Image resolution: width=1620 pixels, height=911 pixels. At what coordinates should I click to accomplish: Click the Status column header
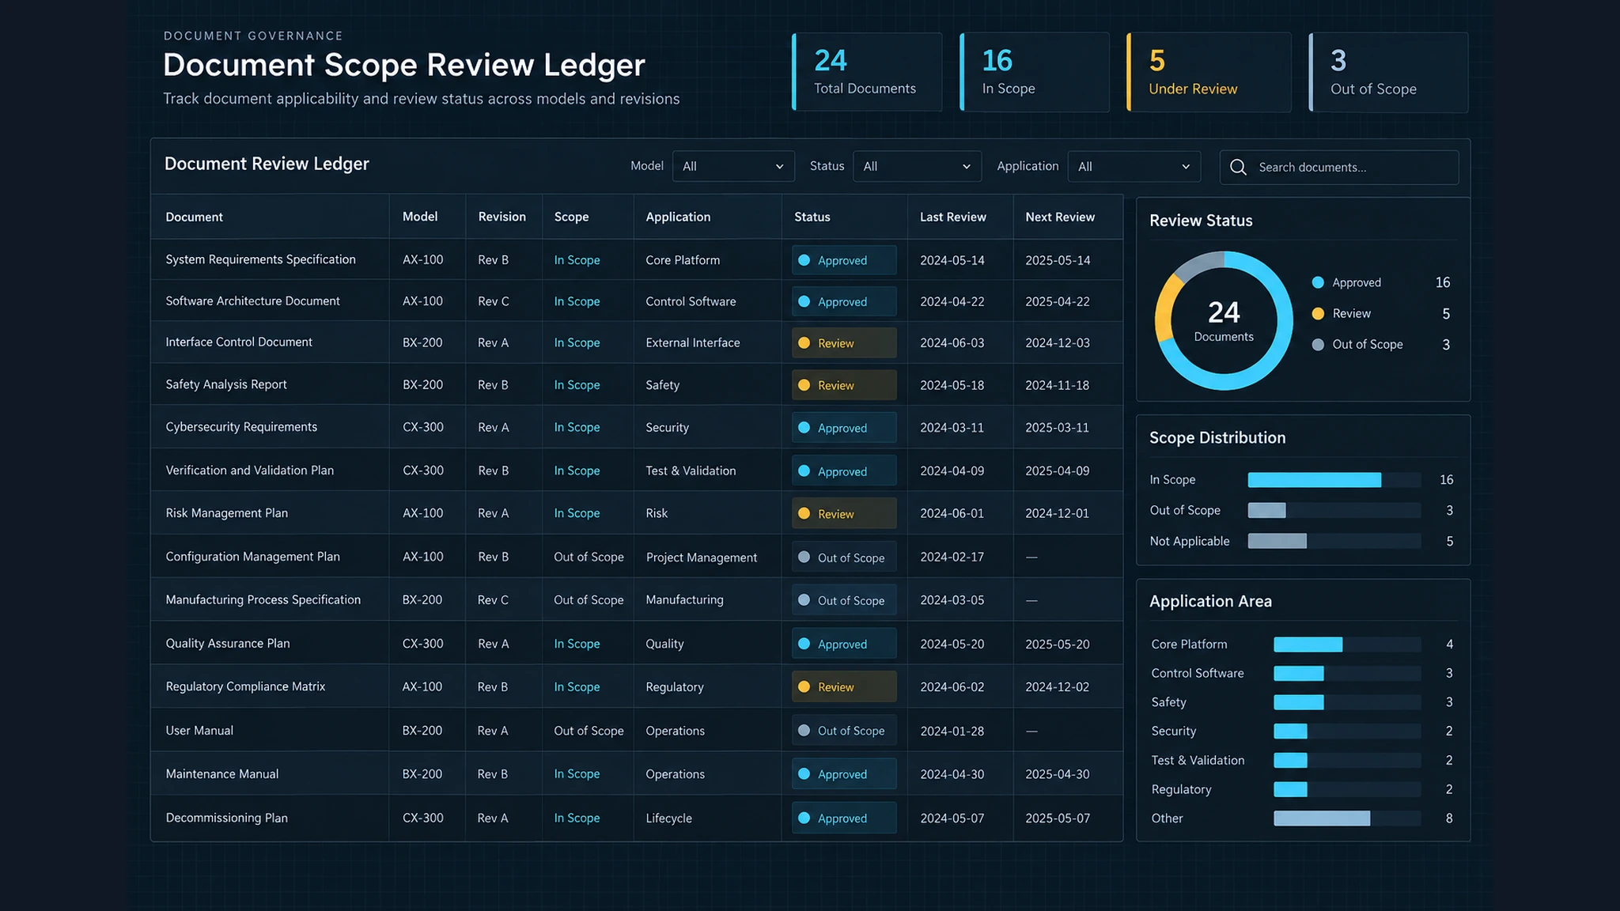812,217
